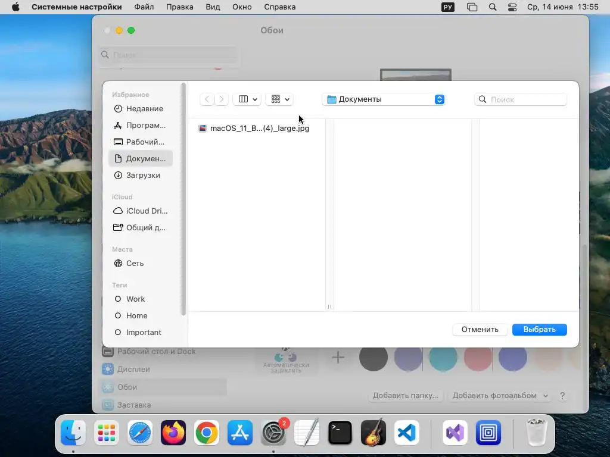
Task: Filter by Important tag
Action: point(141,333)
